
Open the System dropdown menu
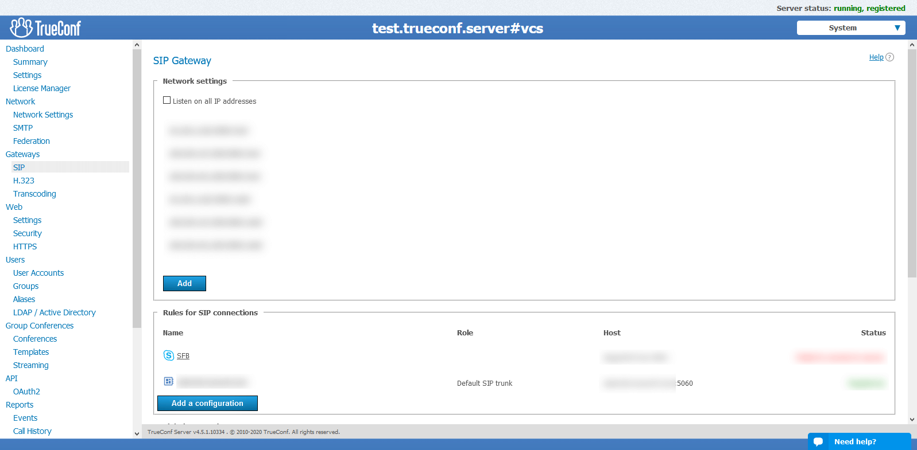click(x=851, y=28)
